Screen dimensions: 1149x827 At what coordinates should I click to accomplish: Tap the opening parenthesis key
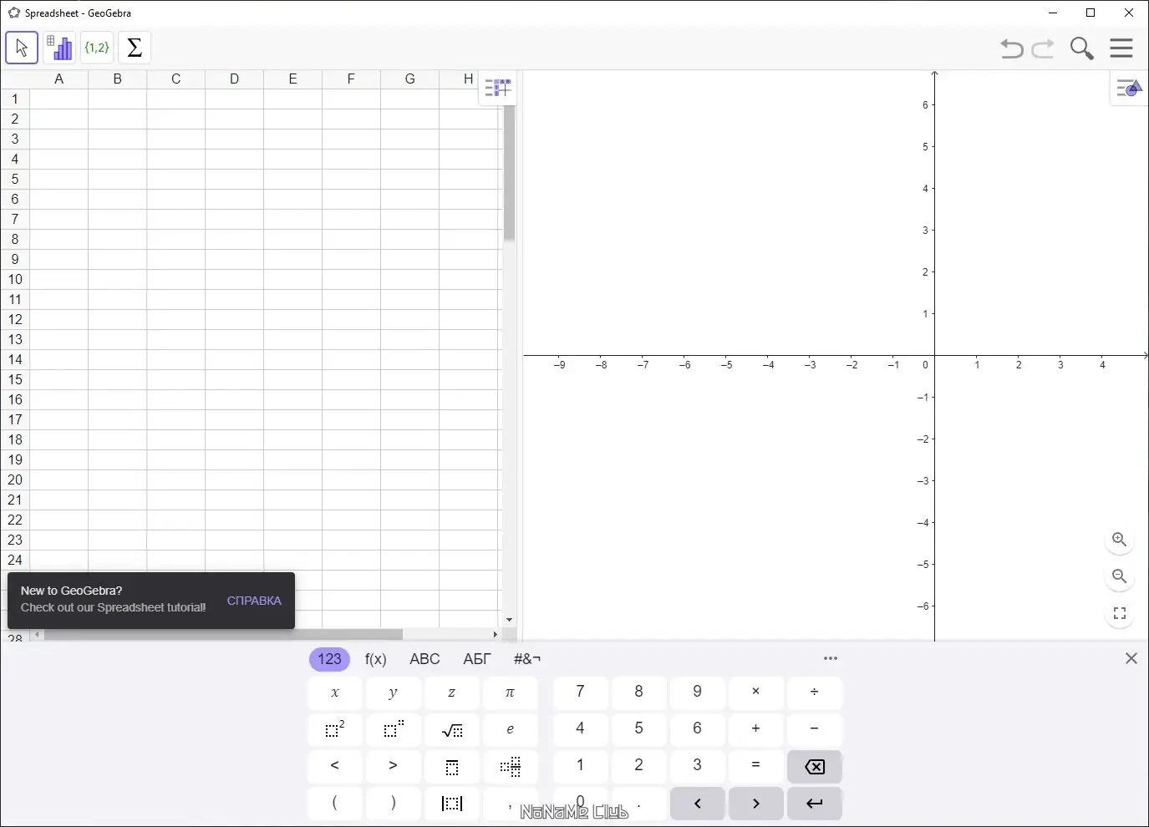335,804
